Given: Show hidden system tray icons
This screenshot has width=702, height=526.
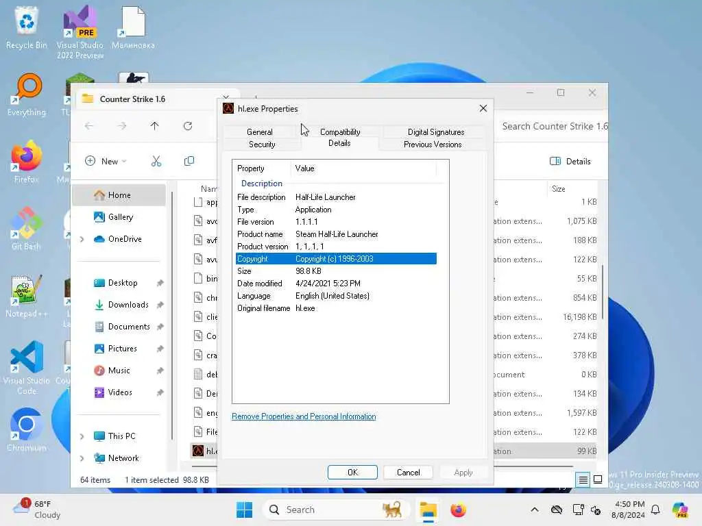Looking at the screenshot, I should (534, 510).
